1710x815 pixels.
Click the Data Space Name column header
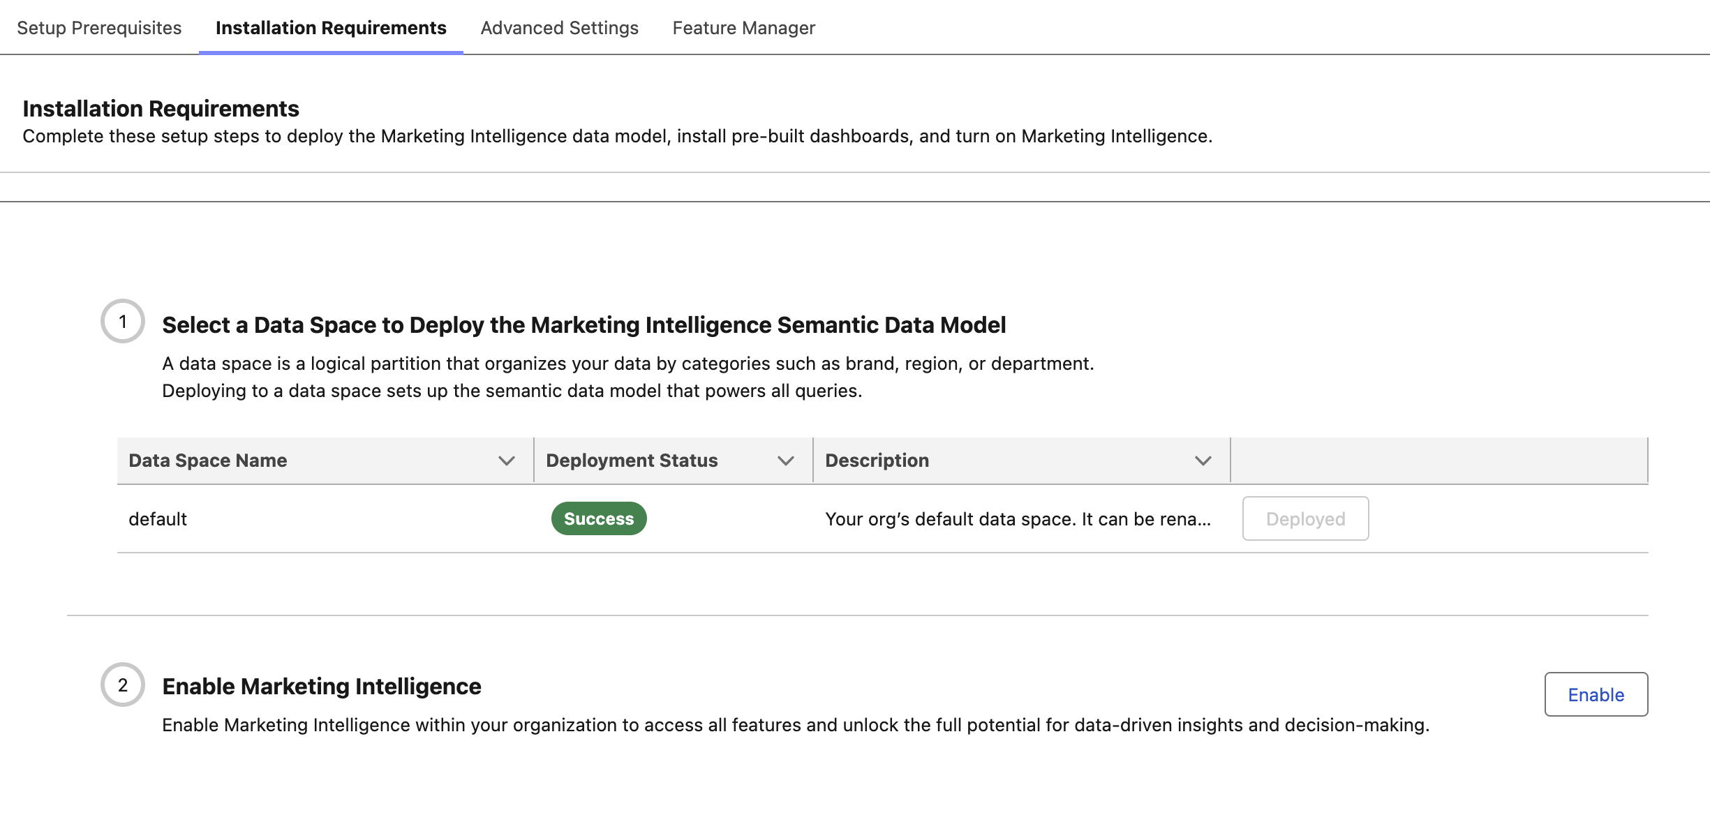207,460
